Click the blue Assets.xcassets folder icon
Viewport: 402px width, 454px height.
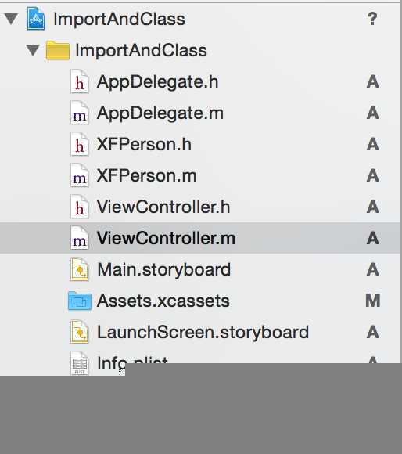(x=80, y=301)
